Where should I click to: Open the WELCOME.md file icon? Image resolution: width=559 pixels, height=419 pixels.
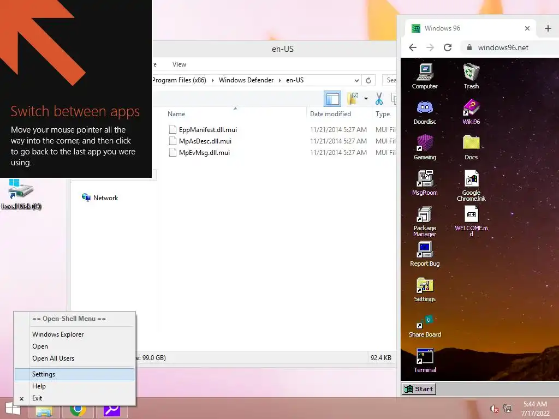(x=471, y=221)
